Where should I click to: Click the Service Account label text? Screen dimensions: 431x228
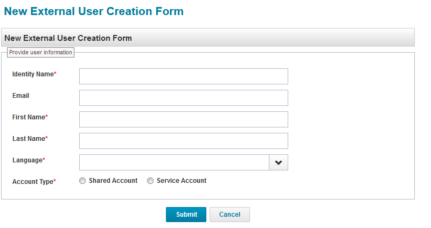pyautogui.click(x=182, y=181)
